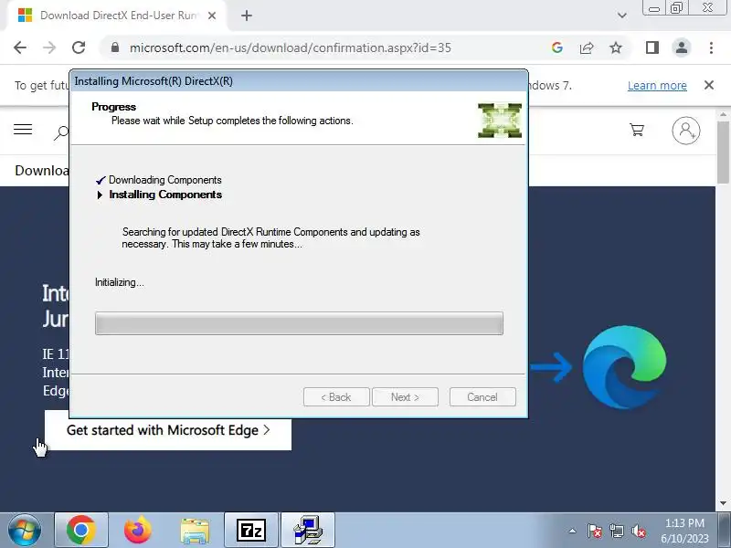The height and width of the screenshot is (548, 731).
Task: Open the Windows Start menu
Action: (25, 531)
